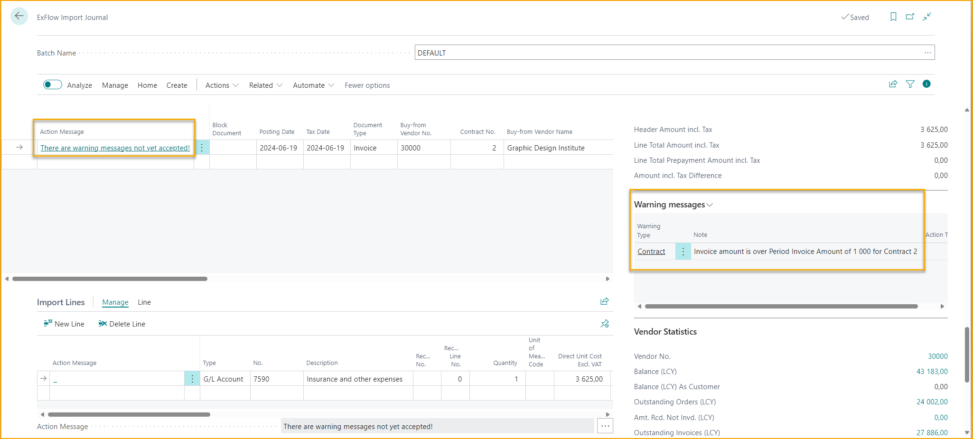The image size is (973, 439).
Task: Click the share icon in Import Lines
Action: point(604,301)
